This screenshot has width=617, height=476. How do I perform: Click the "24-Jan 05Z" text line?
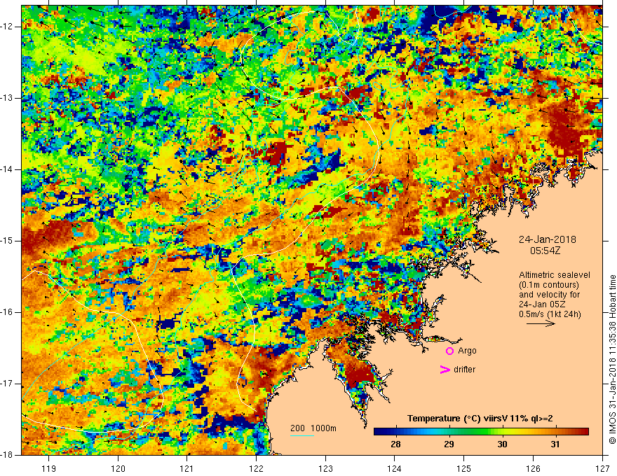(542, 304)
